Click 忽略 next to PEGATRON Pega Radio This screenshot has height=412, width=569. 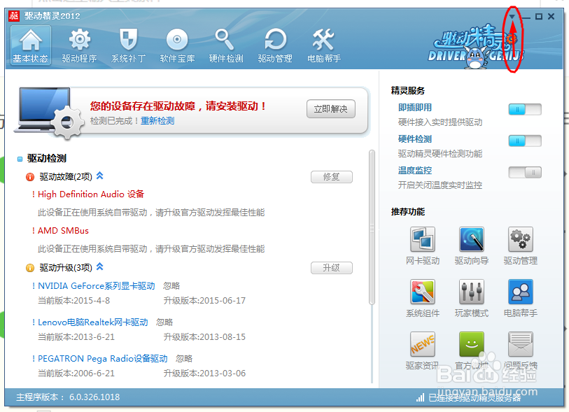tap(184, 359)
